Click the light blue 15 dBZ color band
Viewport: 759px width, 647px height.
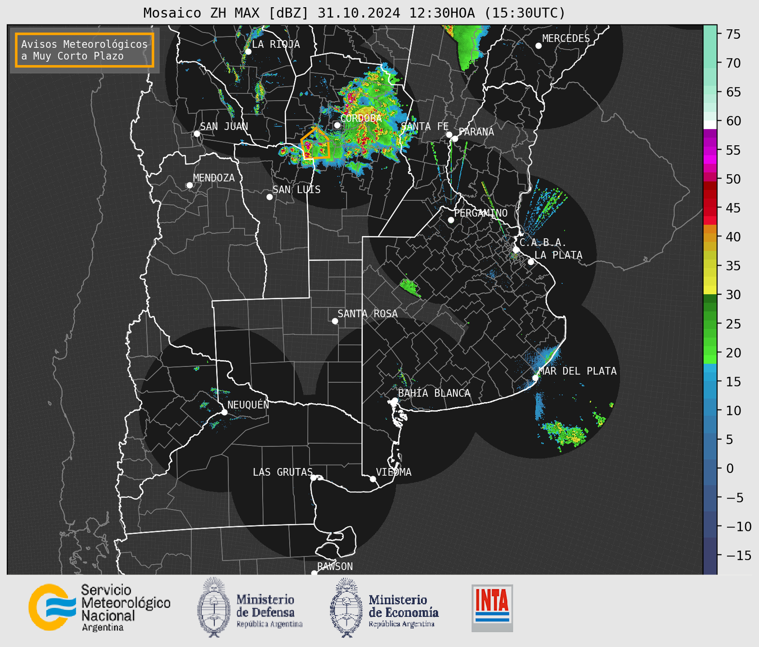710,382
